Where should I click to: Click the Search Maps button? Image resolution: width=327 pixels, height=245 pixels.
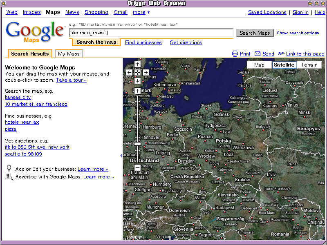(x=255, y=33)
